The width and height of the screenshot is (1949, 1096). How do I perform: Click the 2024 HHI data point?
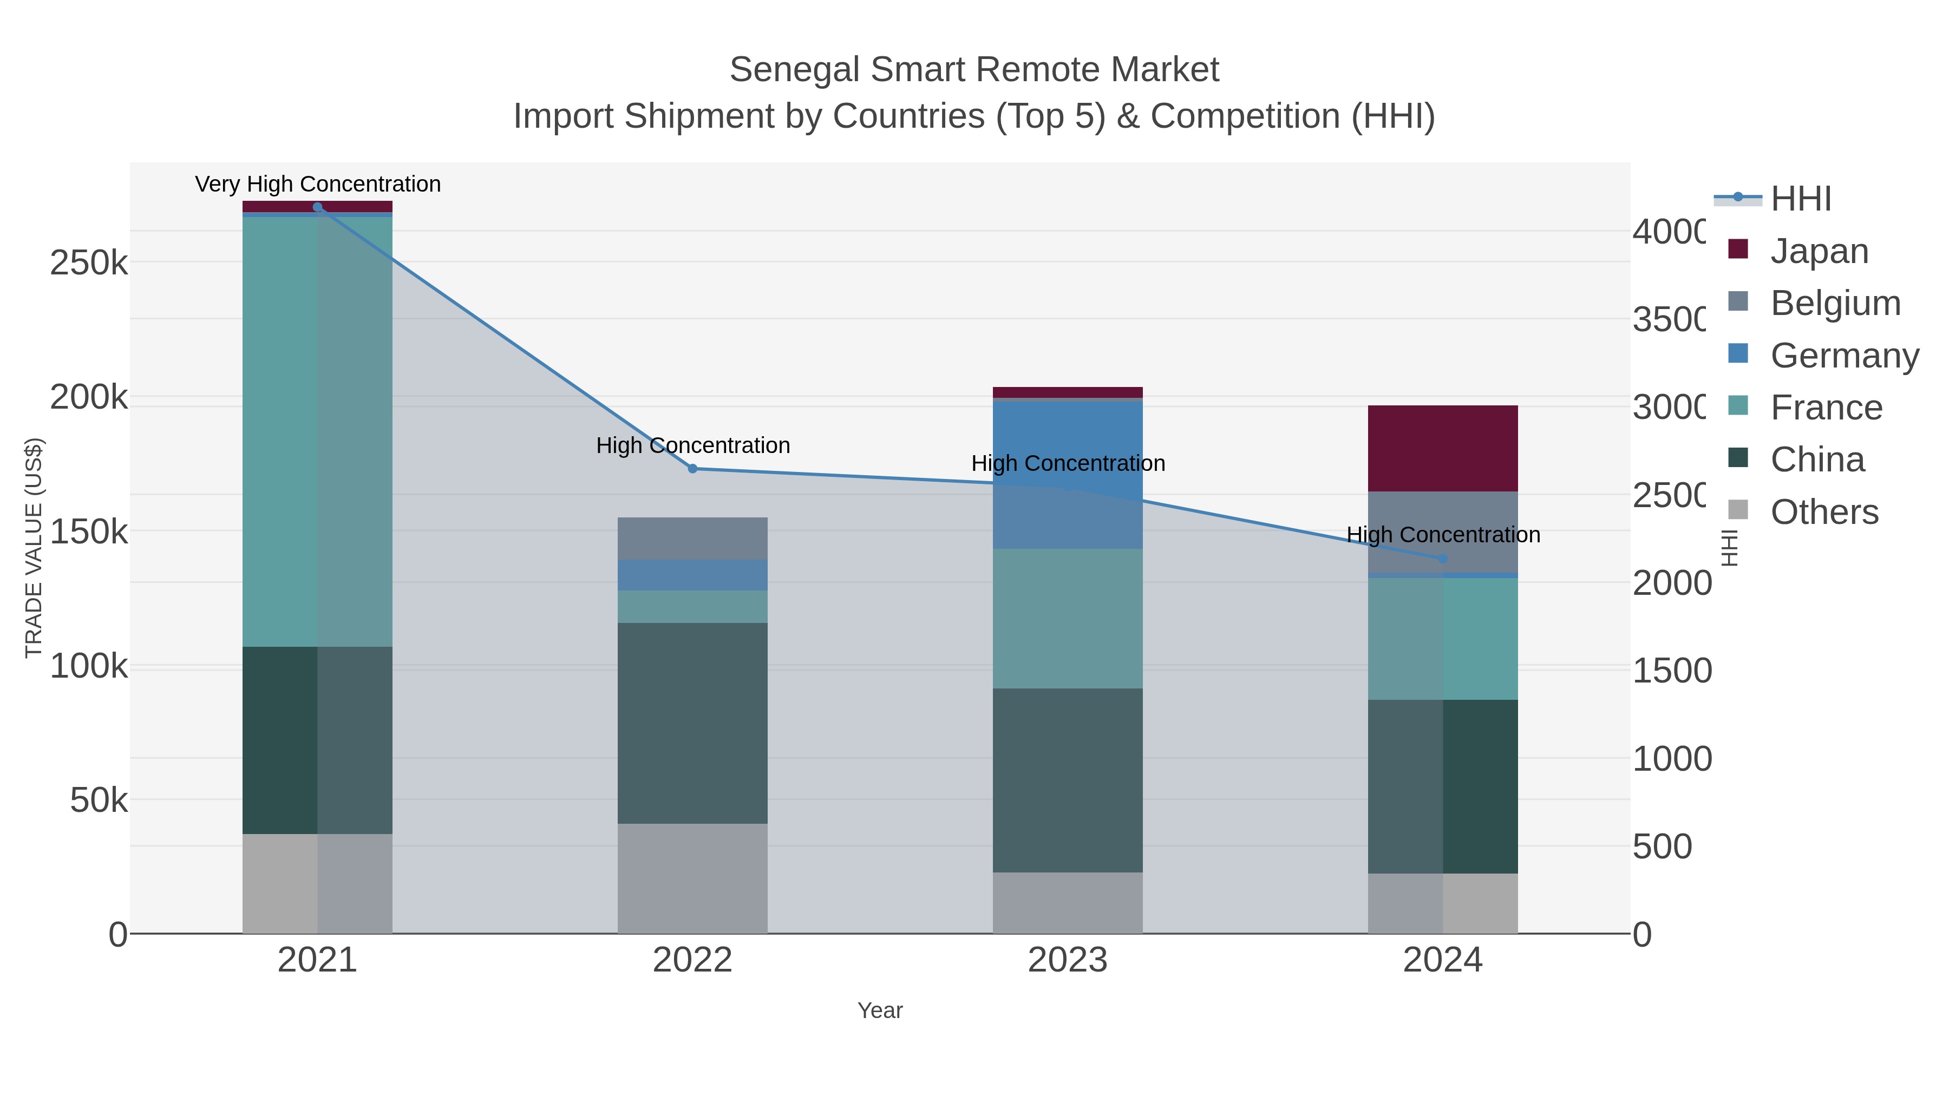tap(1443, 559)
